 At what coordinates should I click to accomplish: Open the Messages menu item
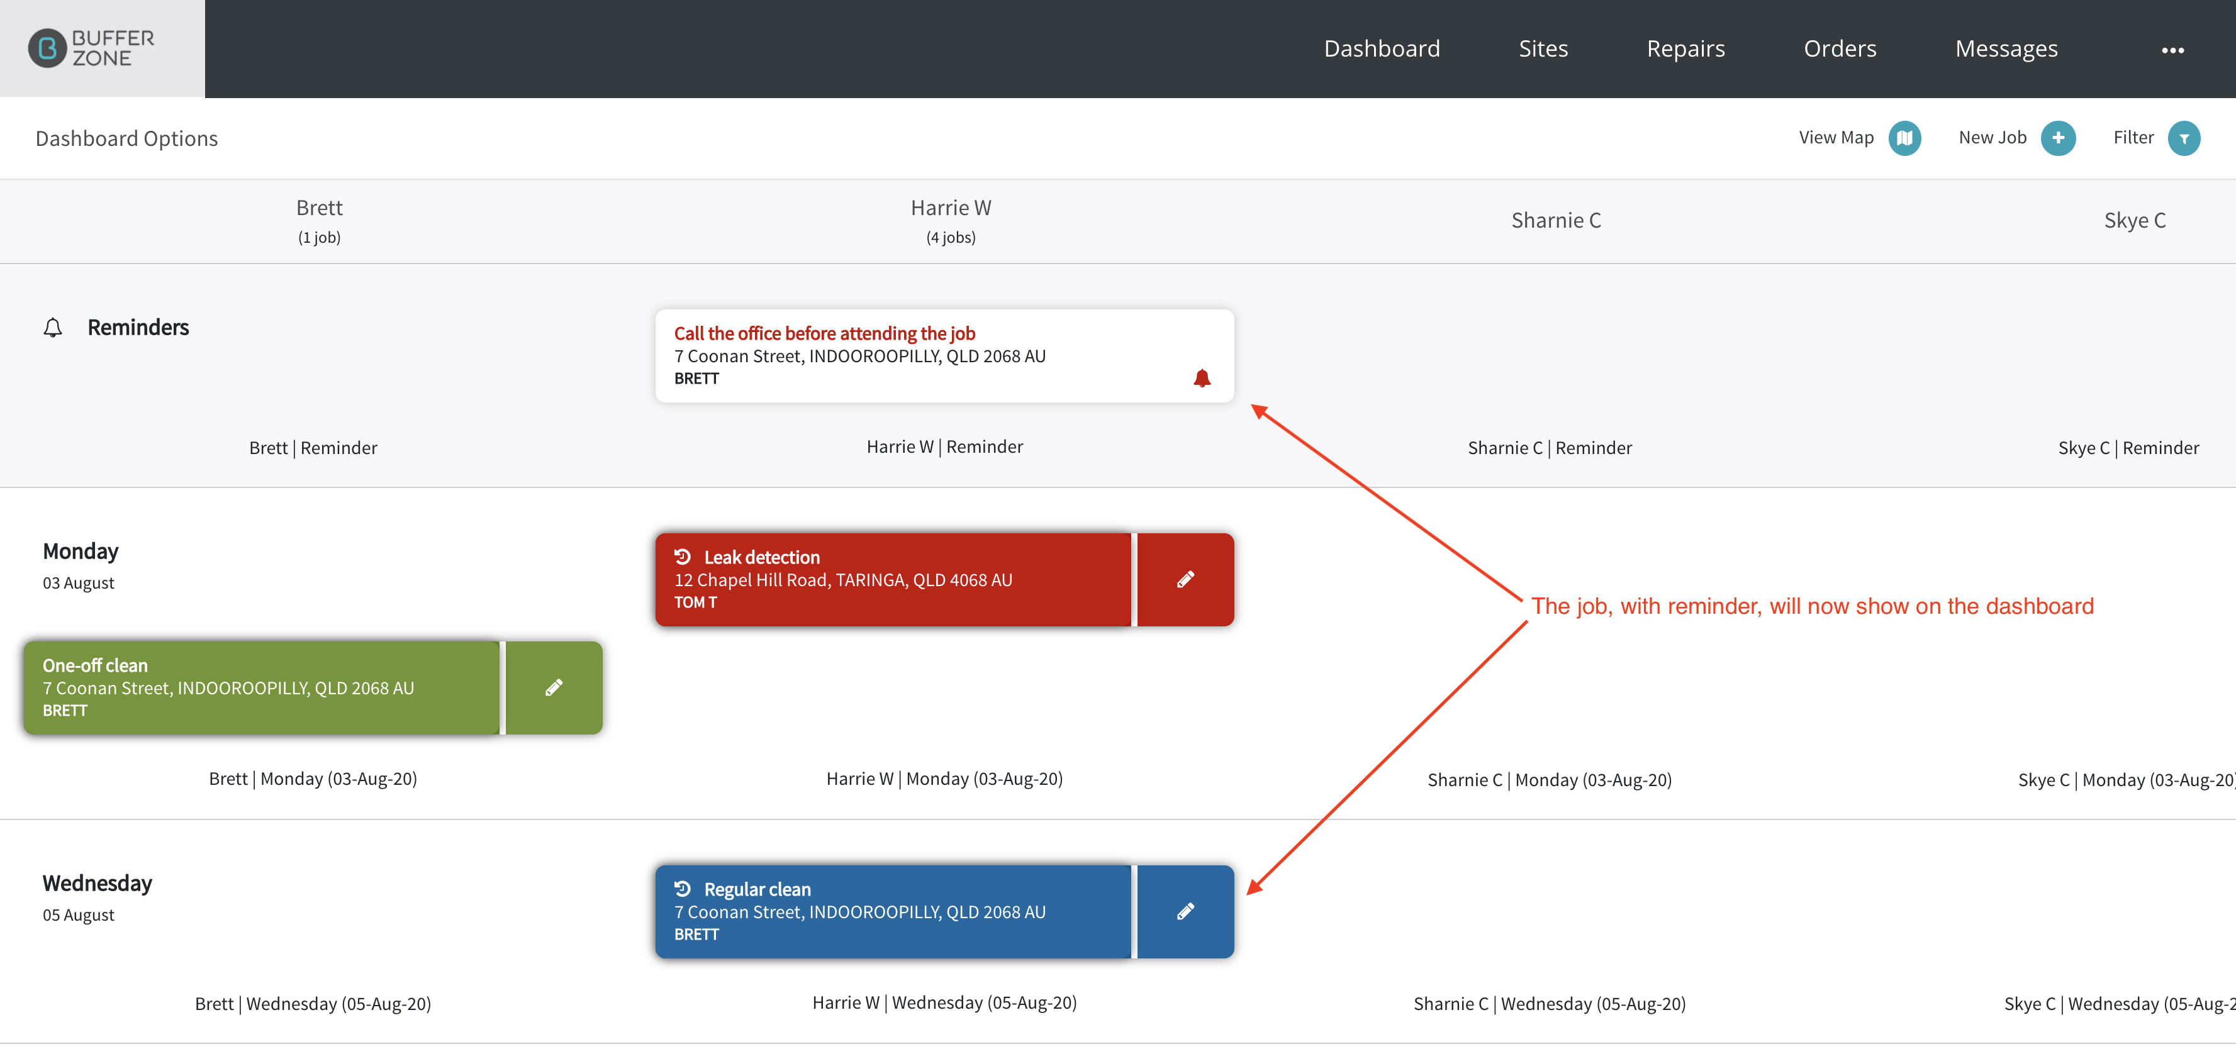[2006, 48]
